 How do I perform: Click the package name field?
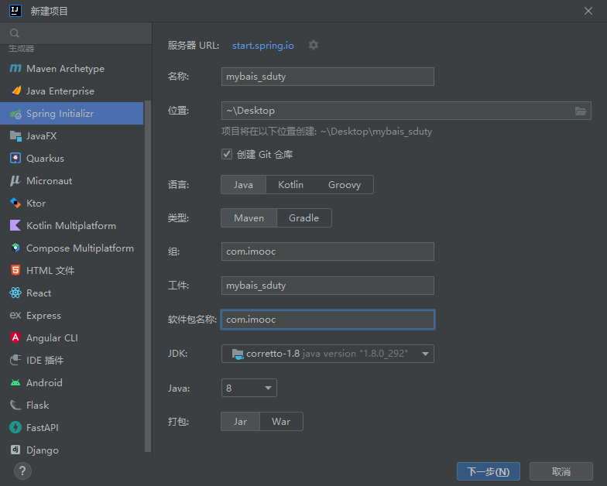[x=328, y=320]
